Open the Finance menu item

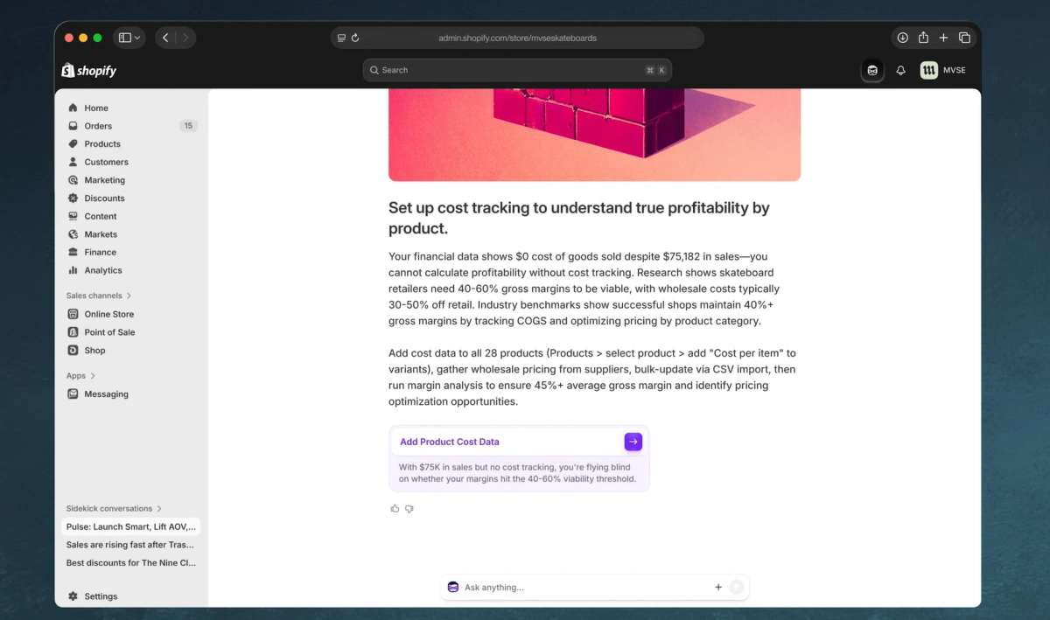pos(133,252)
